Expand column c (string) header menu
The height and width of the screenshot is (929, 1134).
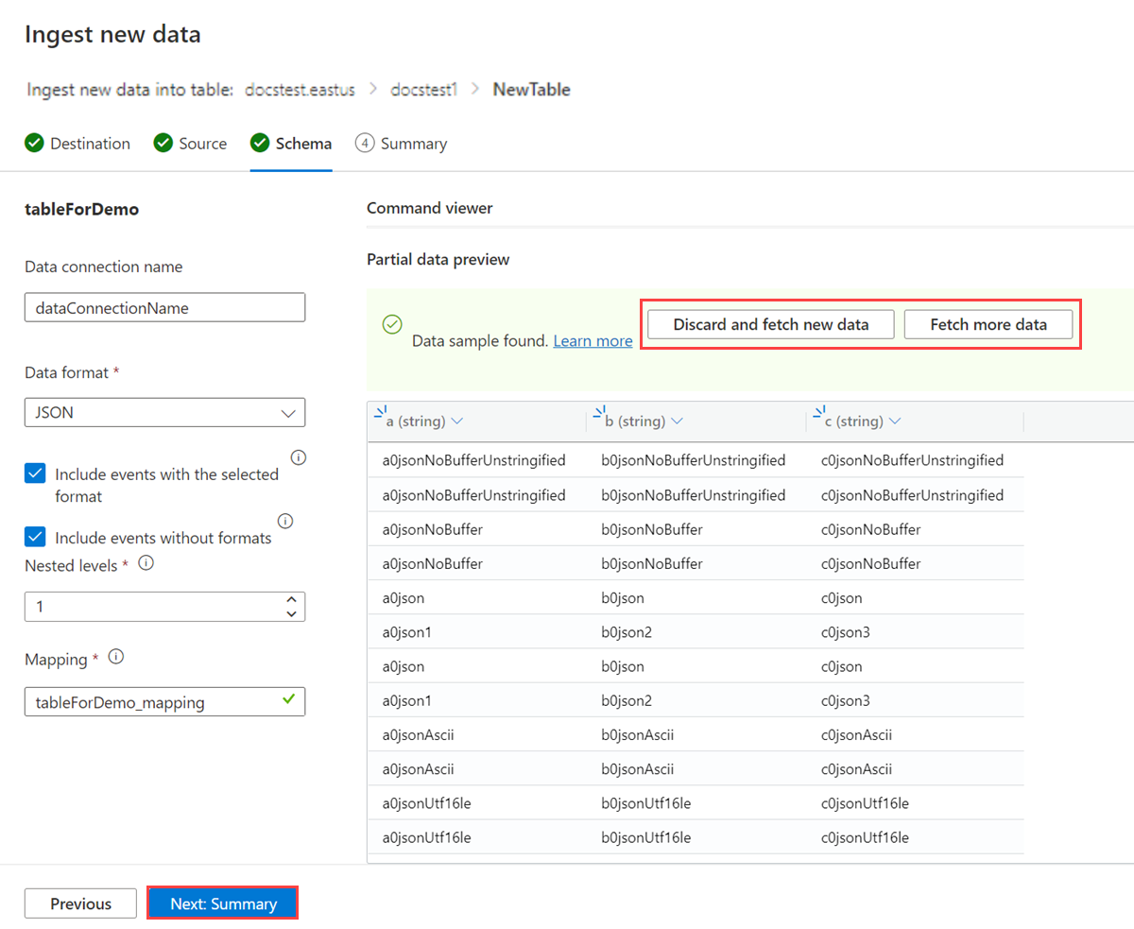pos(895,421)
